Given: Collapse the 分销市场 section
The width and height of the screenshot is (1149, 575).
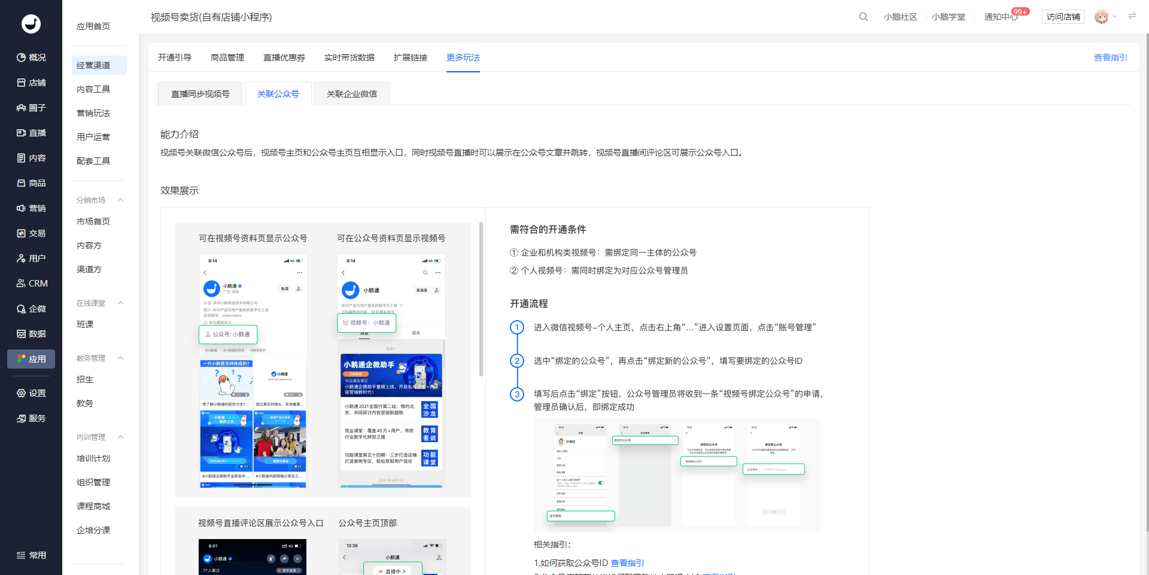Looking at the screenshot, I should (x=120, y=200).
